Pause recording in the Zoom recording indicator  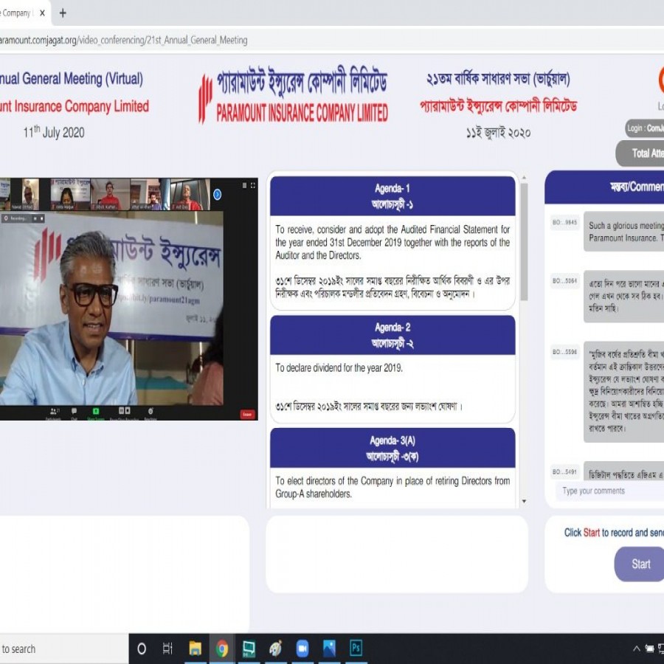[35, 218]
